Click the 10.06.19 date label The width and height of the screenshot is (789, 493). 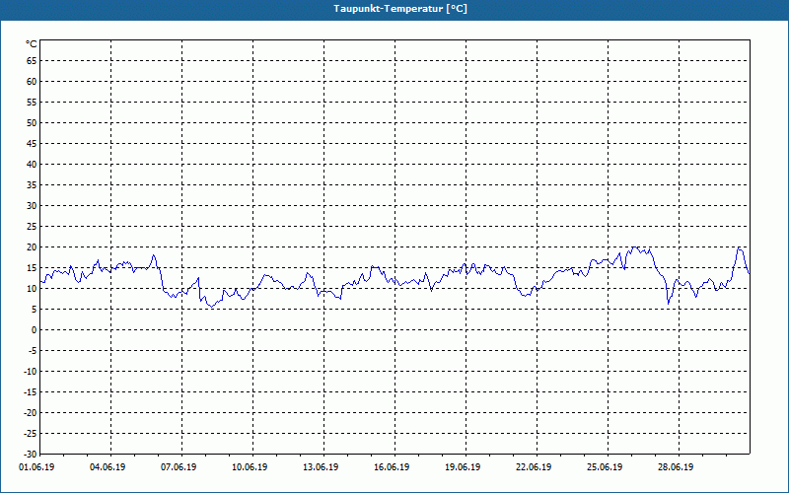[250, 467]
